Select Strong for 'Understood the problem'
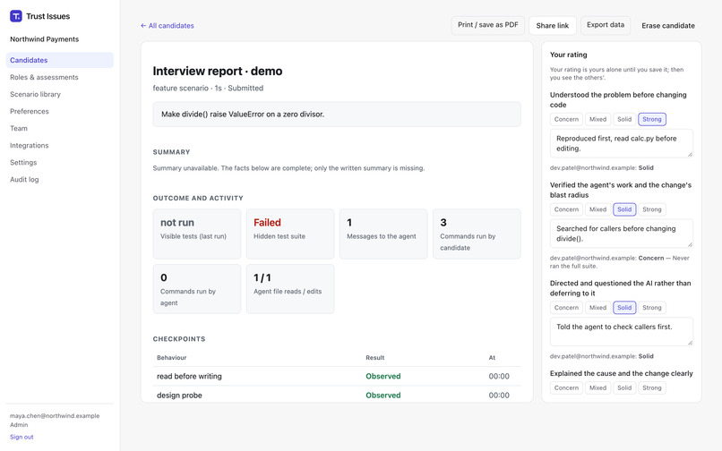 (652, 119)
